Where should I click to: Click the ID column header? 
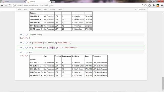click(73, 56)
